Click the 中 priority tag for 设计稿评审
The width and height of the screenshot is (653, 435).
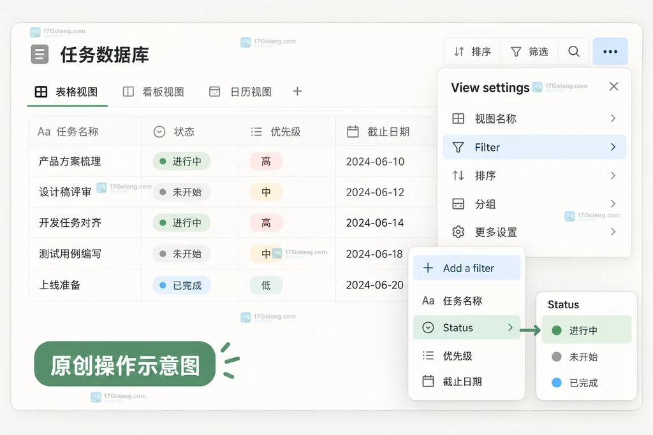pyautogui.click(x=266, y=192)
